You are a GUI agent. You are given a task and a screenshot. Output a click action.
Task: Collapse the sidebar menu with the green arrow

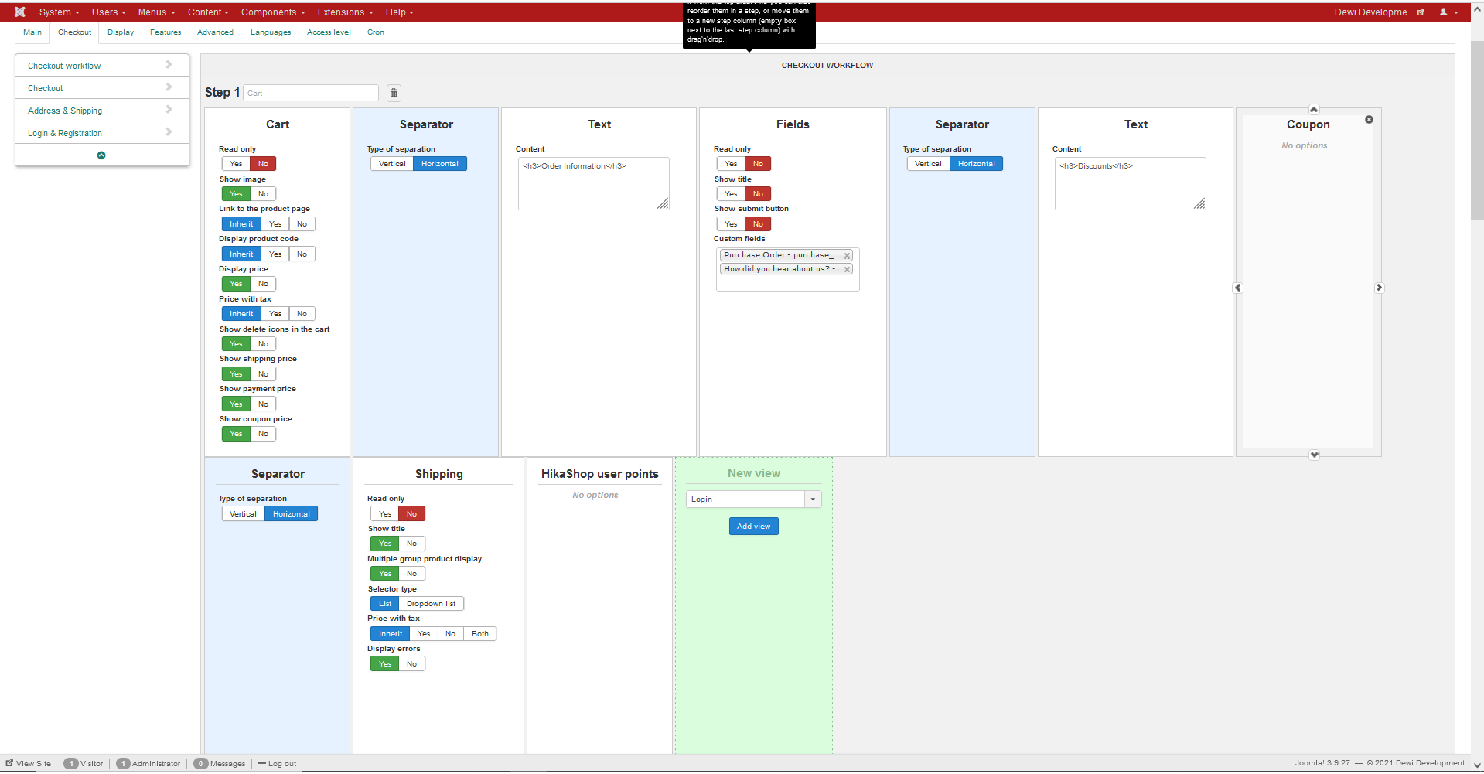coord(101,155)
